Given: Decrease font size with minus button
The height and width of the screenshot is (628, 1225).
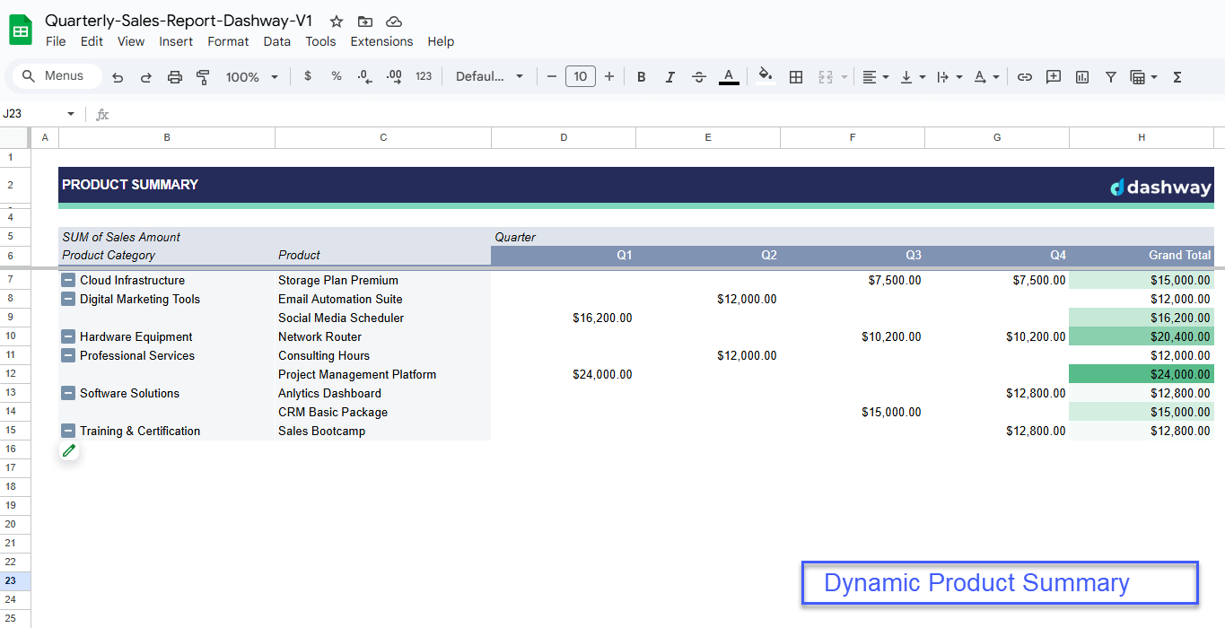Looking at the screenshot, I should pos(551,77).
